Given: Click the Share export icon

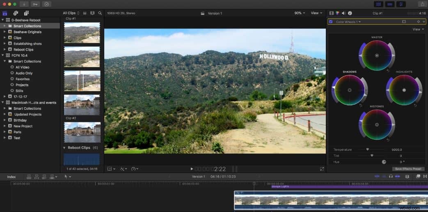Looking at the screenshot, I should [x=422, y=4].
